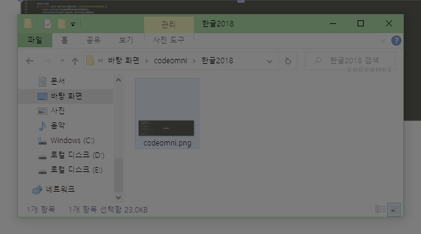Click the navigation pane scroll down arrow
The image size is (421, 234).
(118, 198)
